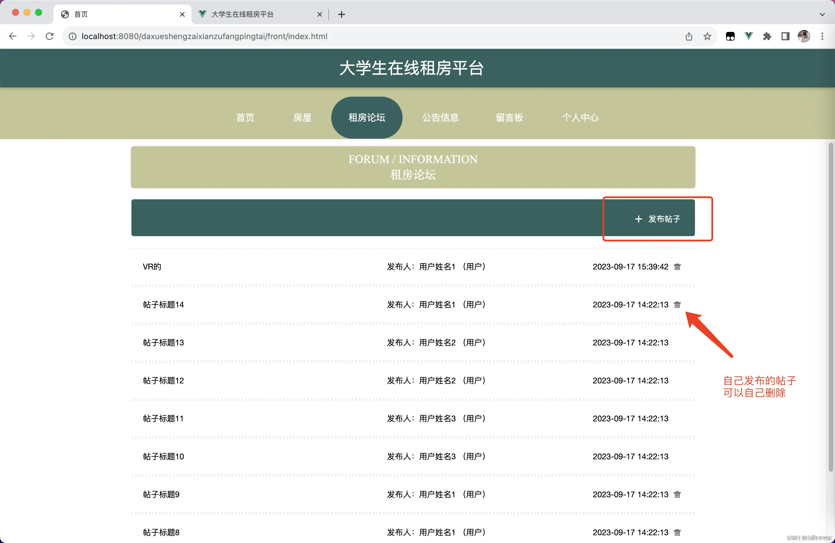This screenshot has width=835, height=543.
Task: Bookmark this page with star icon
Action: coord(707,36)
